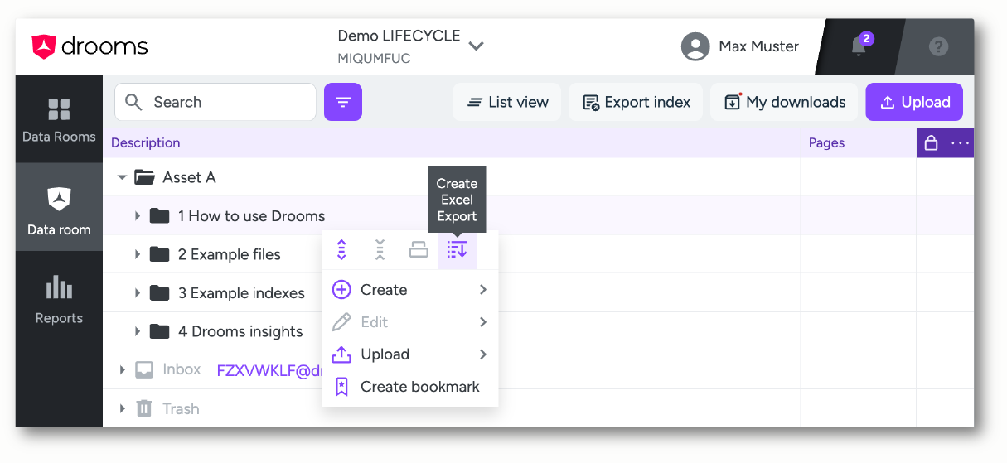Expand the 4 Drooms insights folder
This screenshot has width=1007, height=463.
(x=138, y=331)
